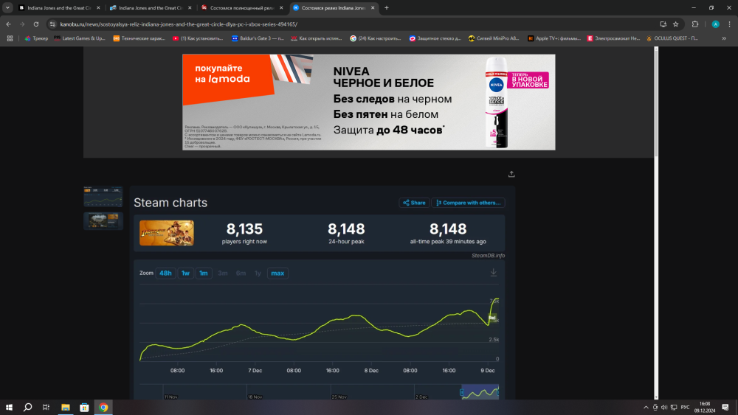
Task: Switch to the first Indiana Jones tab
Action: (x=59, y=7)
